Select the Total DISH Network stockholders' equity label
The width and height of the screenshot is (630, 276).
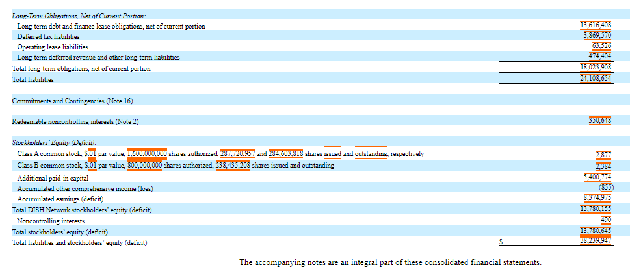coord(83,210)
